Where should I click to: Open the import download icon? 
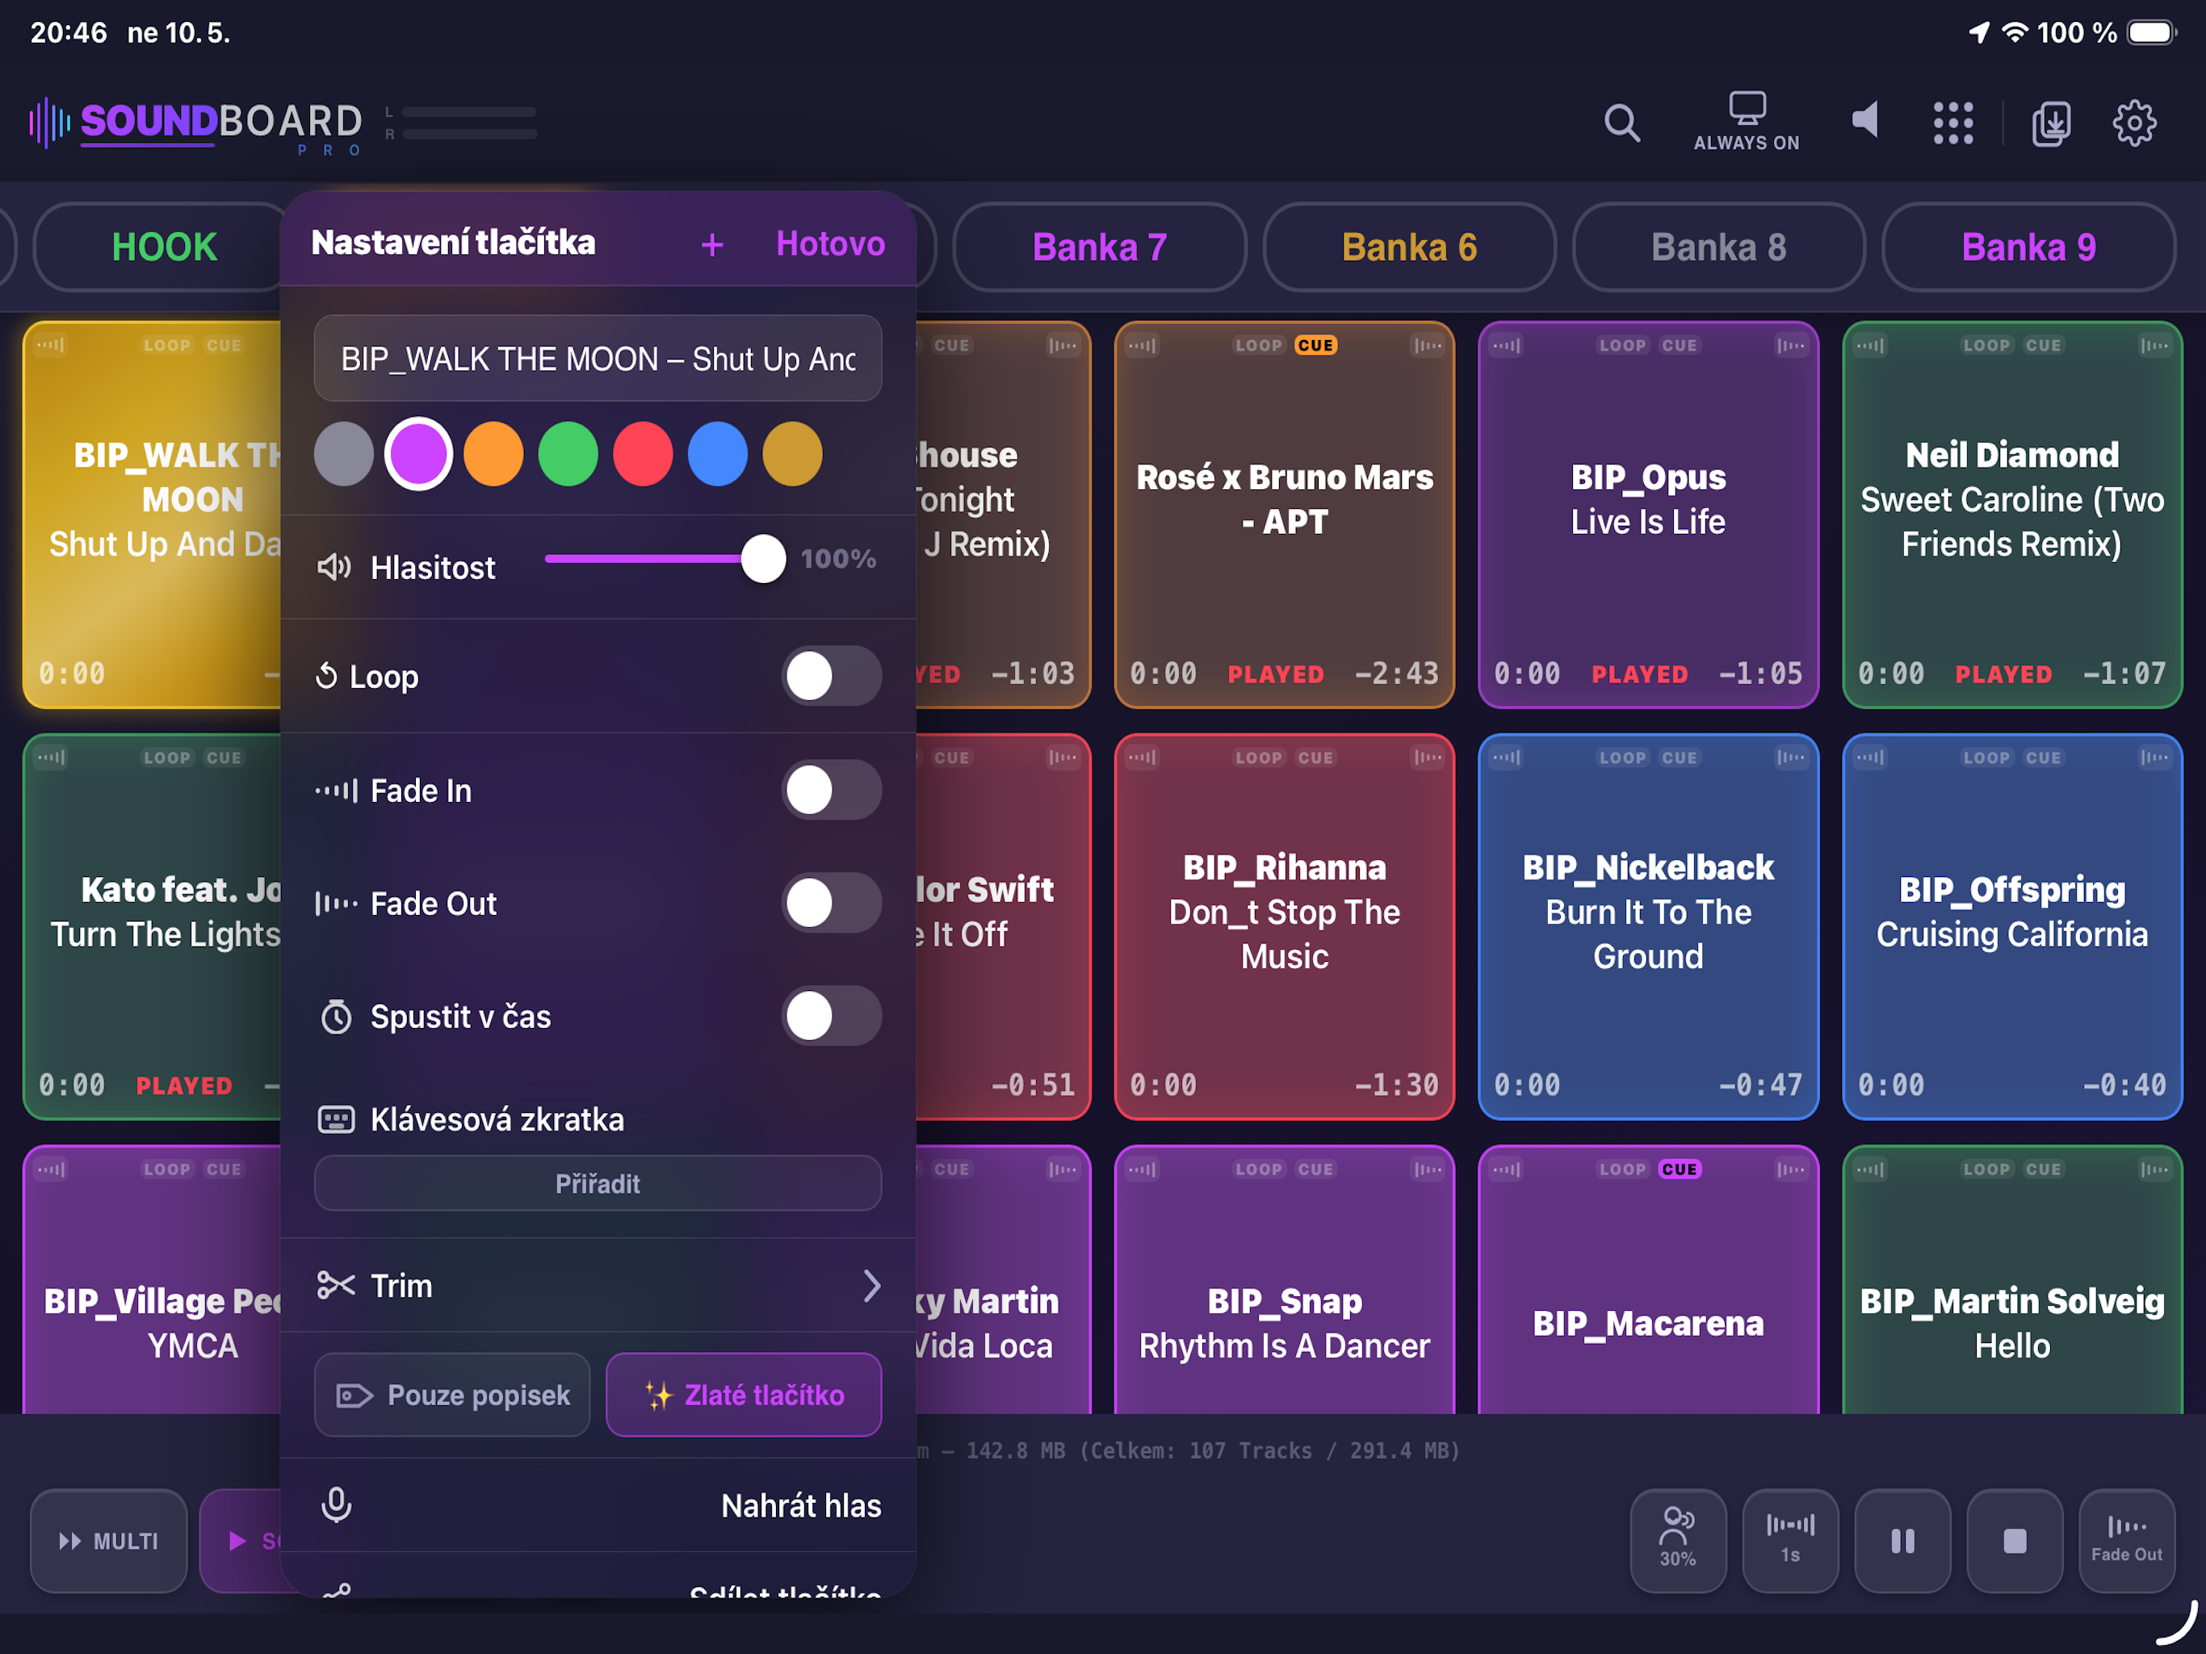(2050, 123)
